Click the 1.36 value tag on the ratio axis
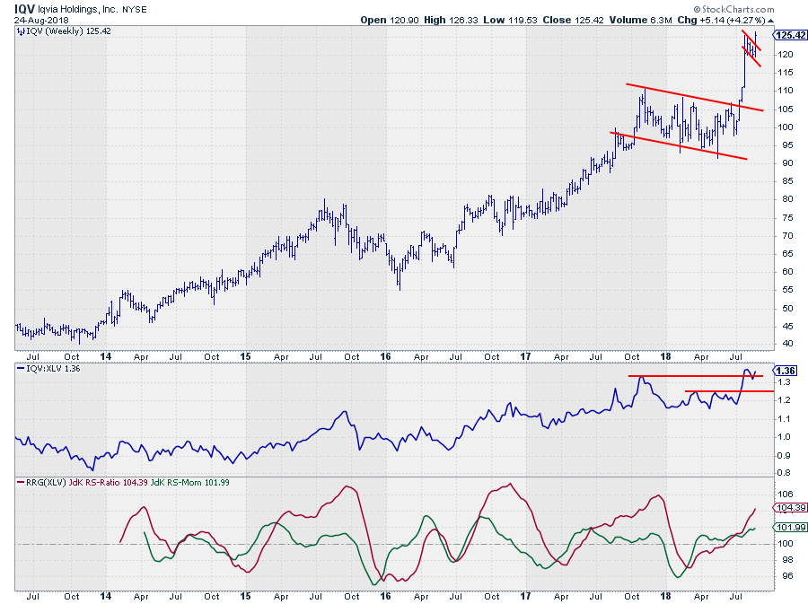Viewport: 808px width, 604px height. pyautogui.click(x=786, y=371)
